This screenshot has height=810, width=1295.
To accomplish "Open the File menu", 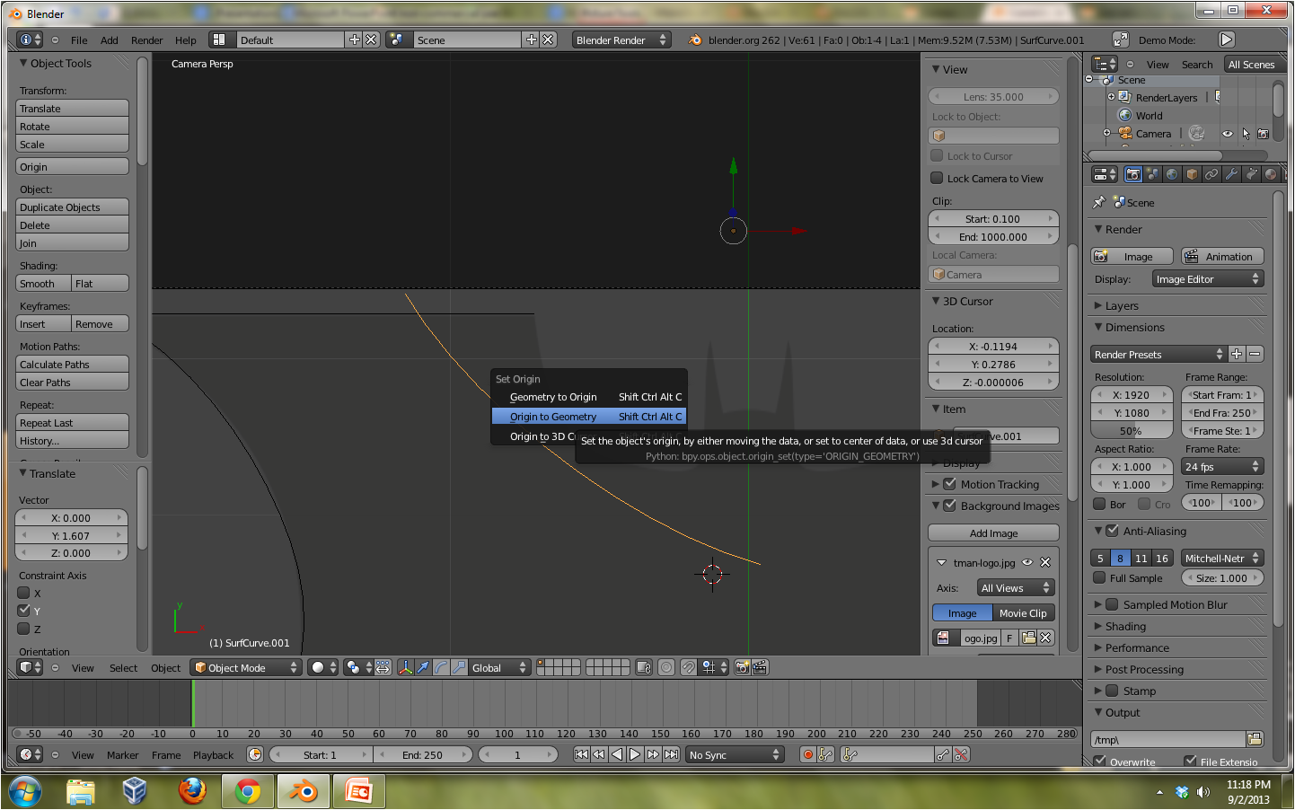I will coord(79,40).
